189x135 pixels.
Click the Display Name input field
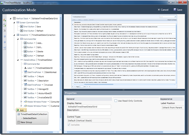click(89, 107)
